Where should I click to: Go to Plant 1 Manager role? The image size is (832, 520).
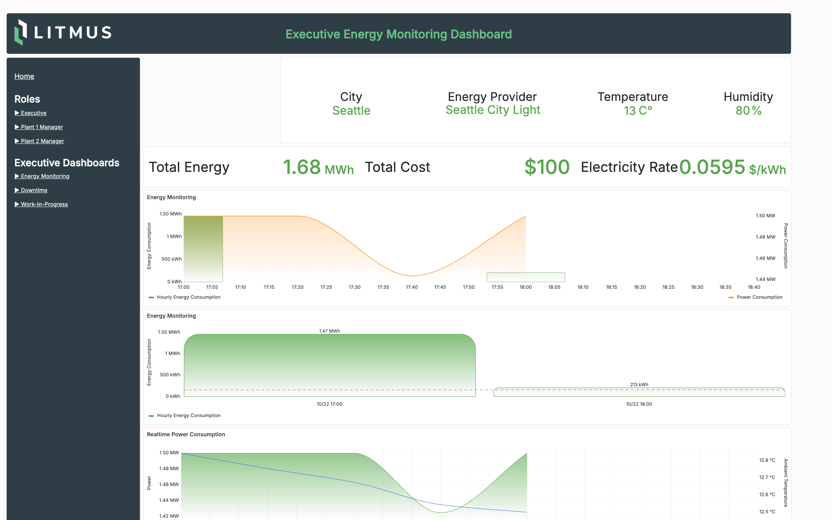[42, 127]
